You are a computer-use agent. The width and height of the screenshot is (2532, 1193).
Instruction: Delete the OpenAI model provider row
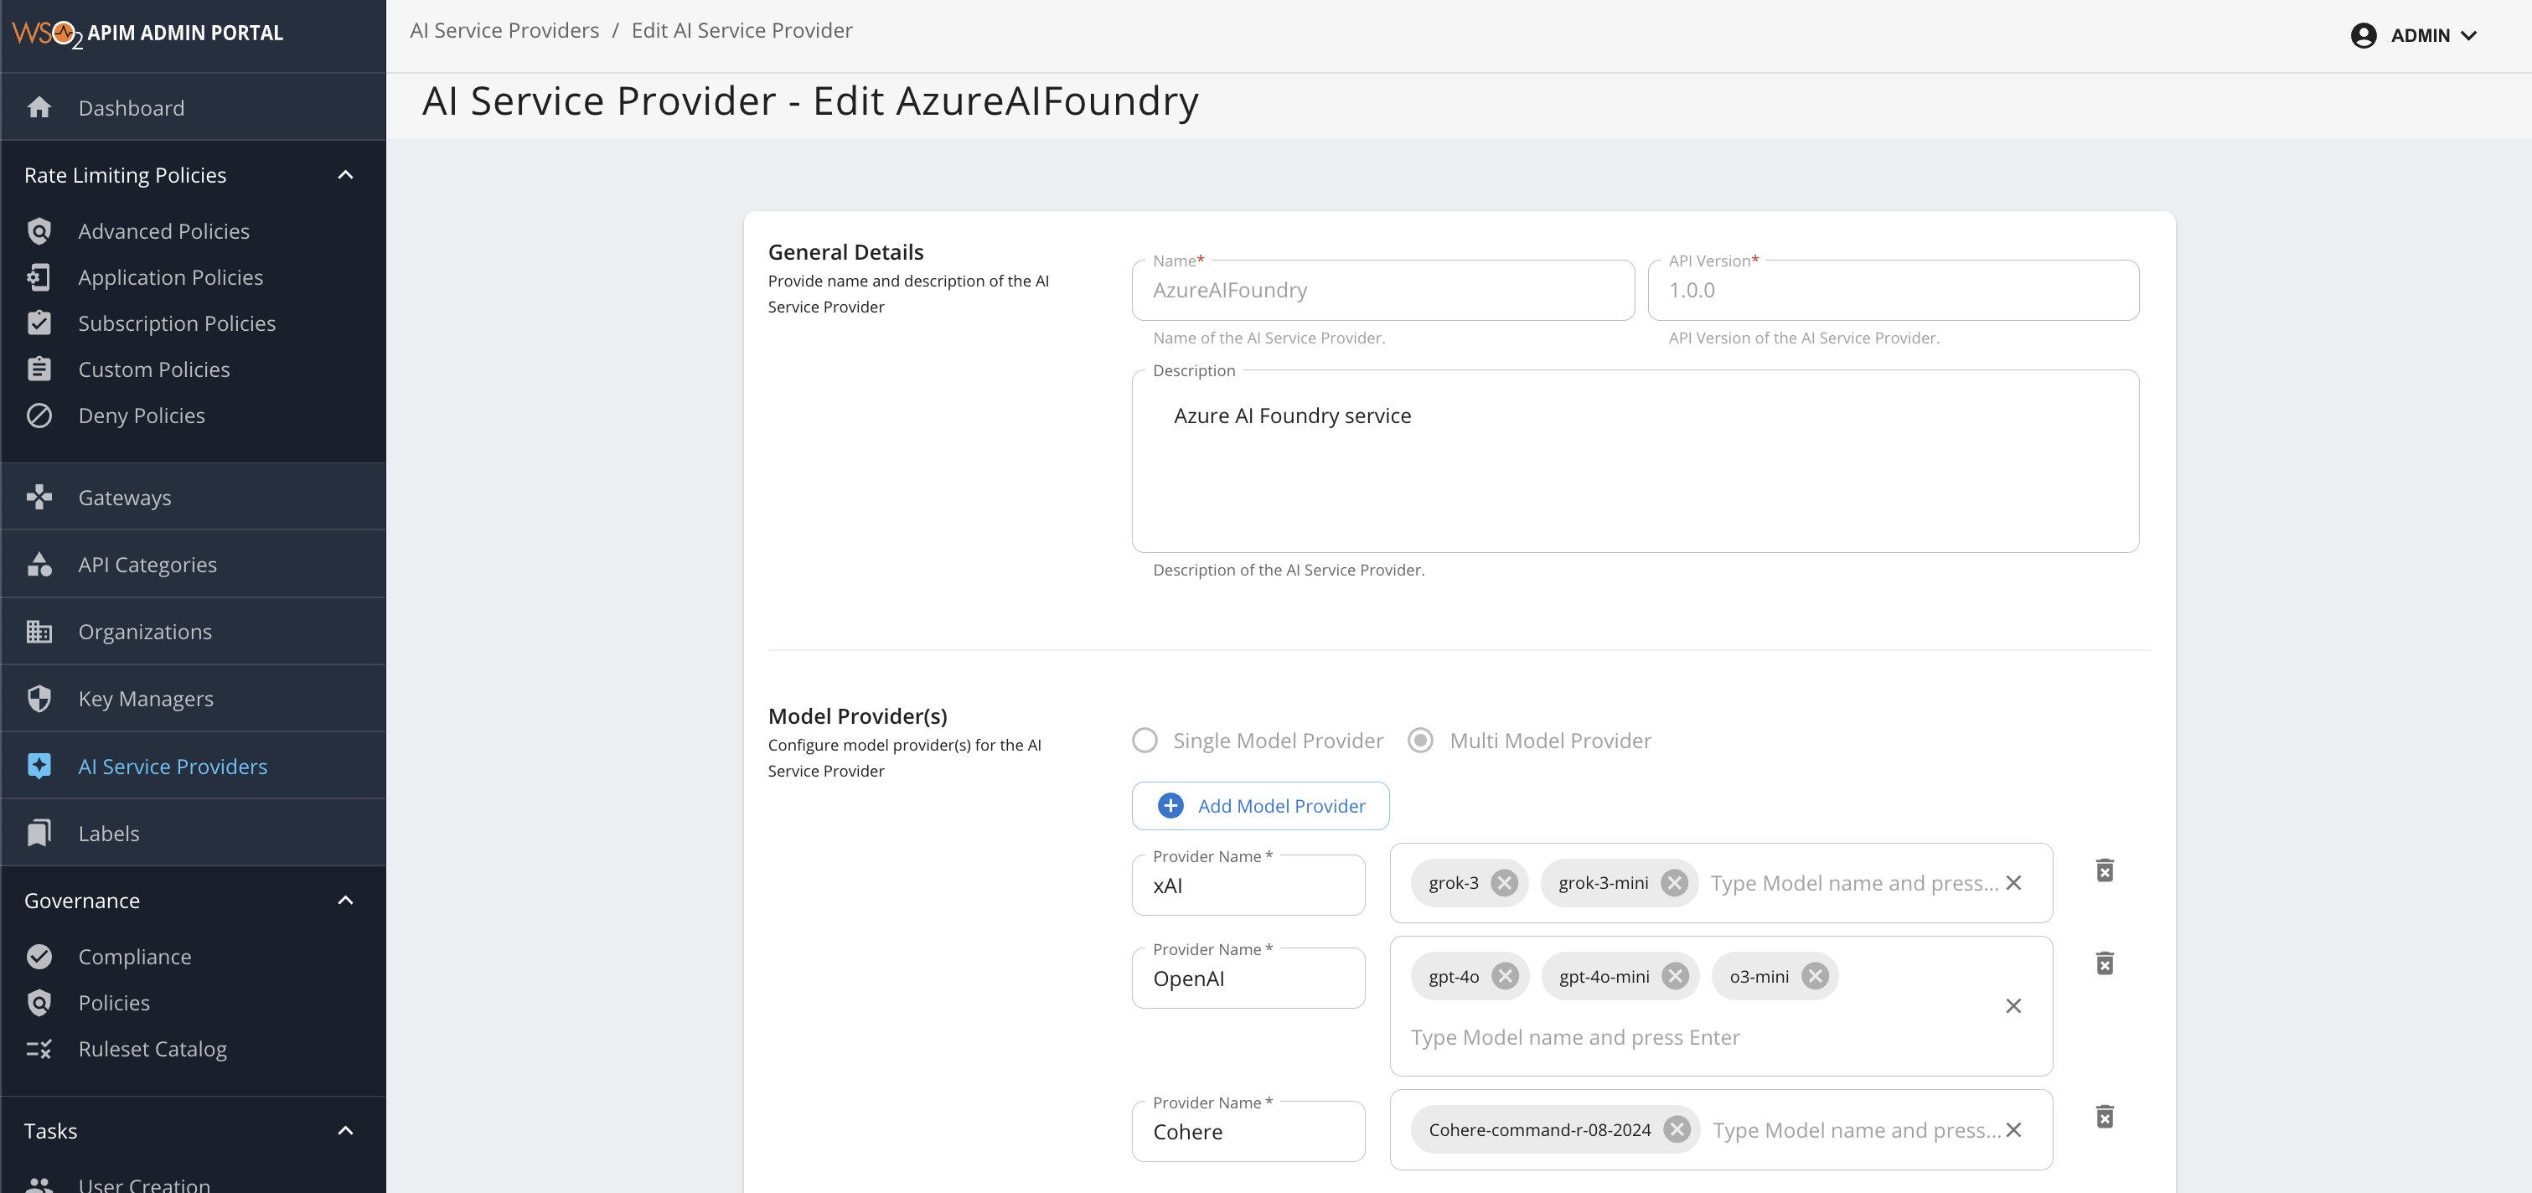(x=2105, y=963)
